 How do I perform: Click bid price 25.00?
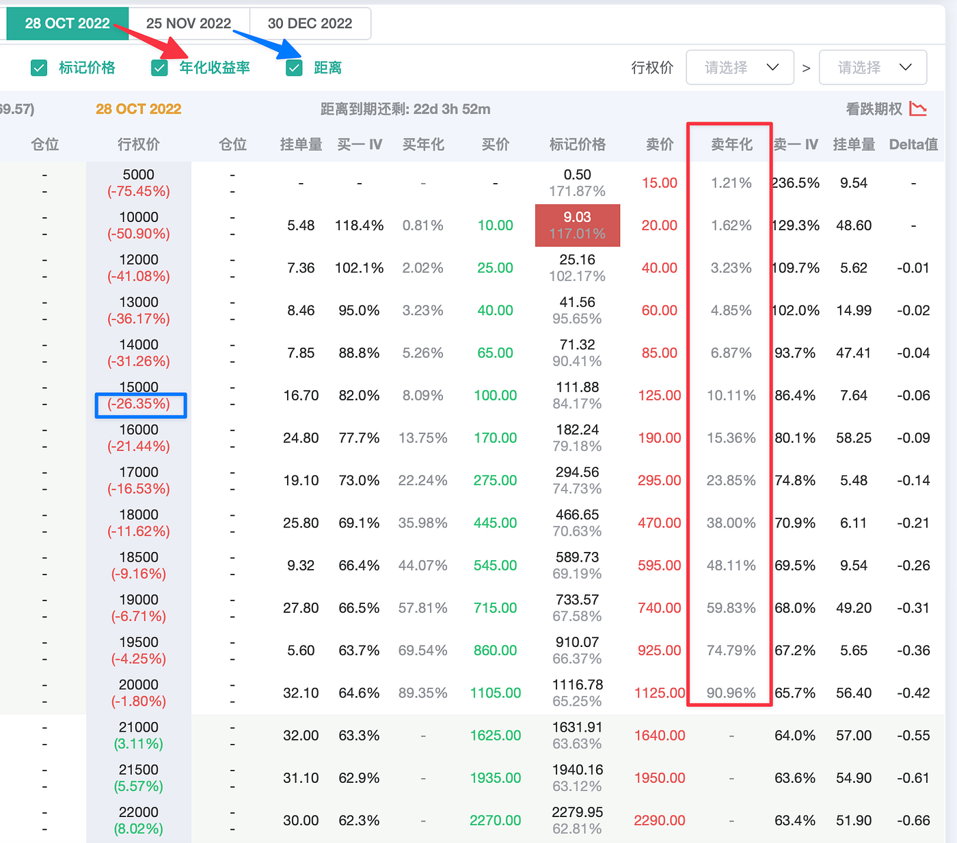coord(496,268)
